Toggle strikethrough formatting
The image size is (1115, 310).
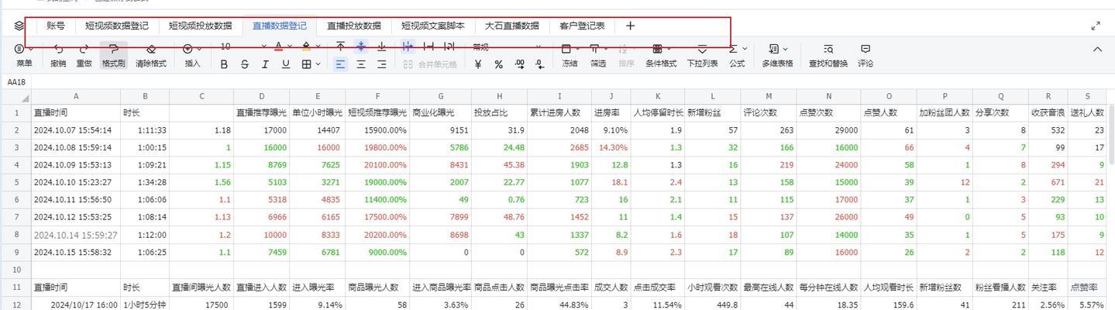[245, 64]
